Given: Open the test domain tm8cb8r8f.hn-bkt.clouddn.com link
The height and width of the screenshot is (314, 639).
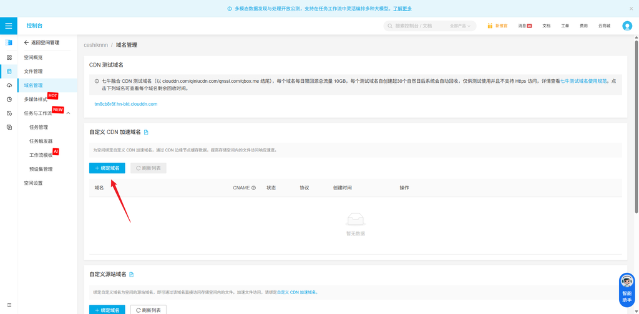Looking at the screenshot, I should click(x=126, y=104).
